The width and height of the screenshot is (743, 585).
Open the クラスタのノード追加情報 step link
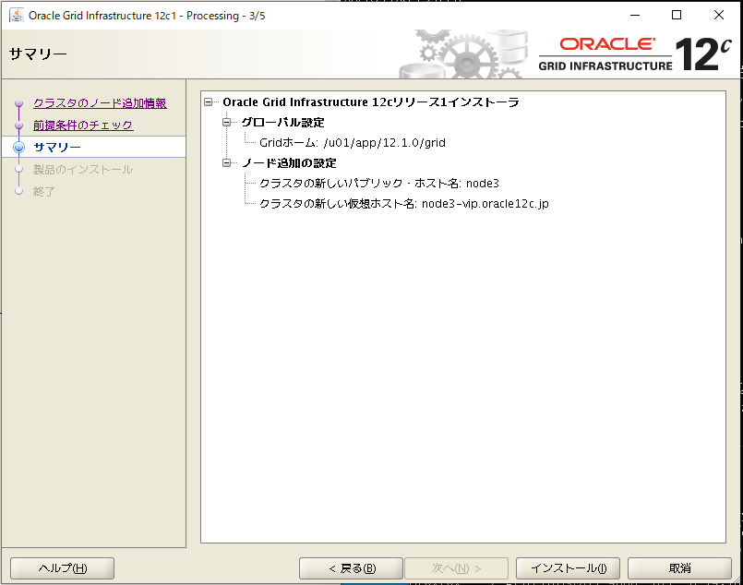coord(100,102)
